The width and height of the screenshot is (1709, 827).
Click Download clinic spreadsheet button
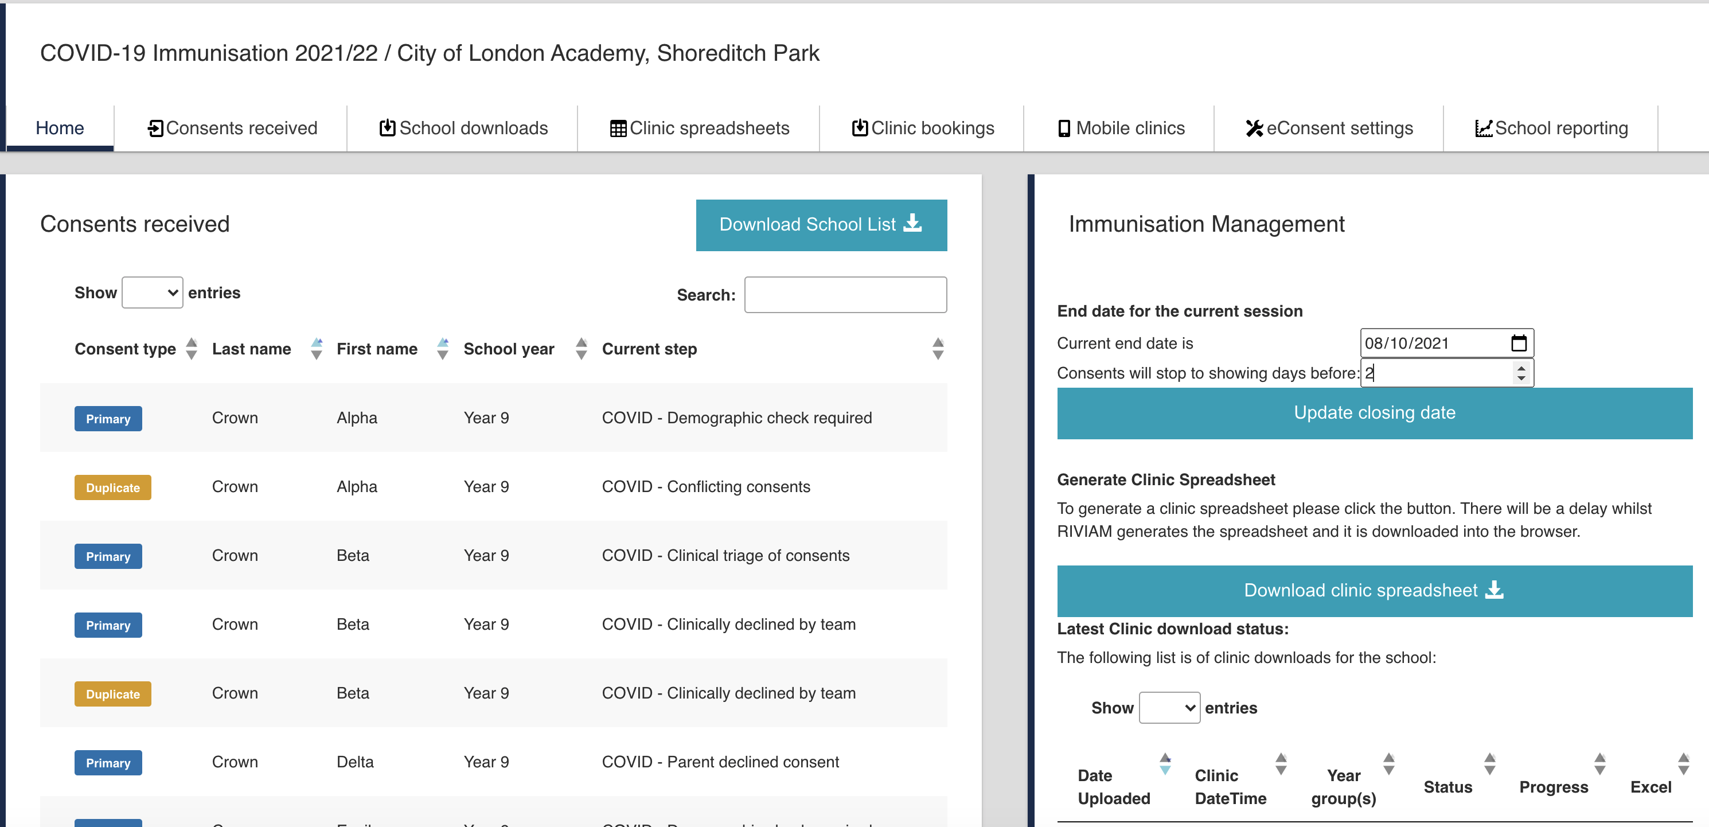(1374, 590)
